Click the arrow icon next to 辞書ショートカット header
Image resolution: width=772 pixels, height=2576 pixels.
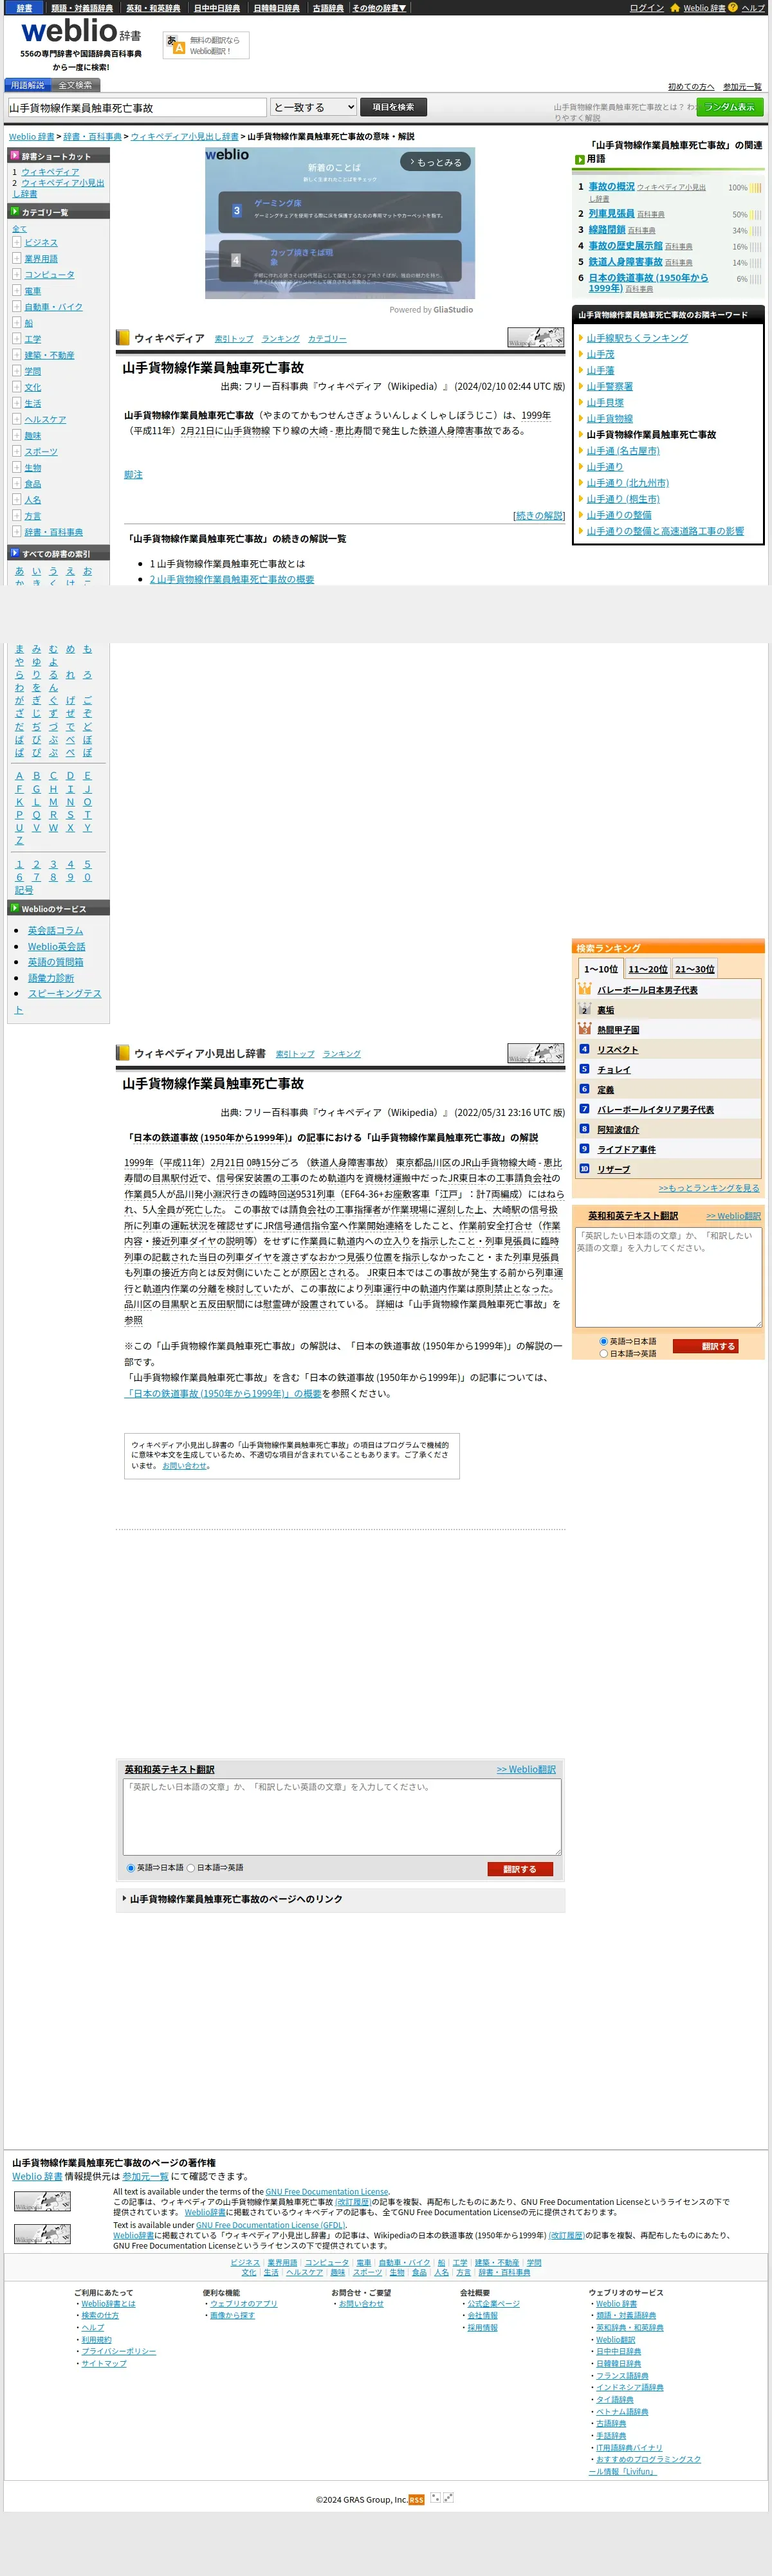tap(15, 156)
